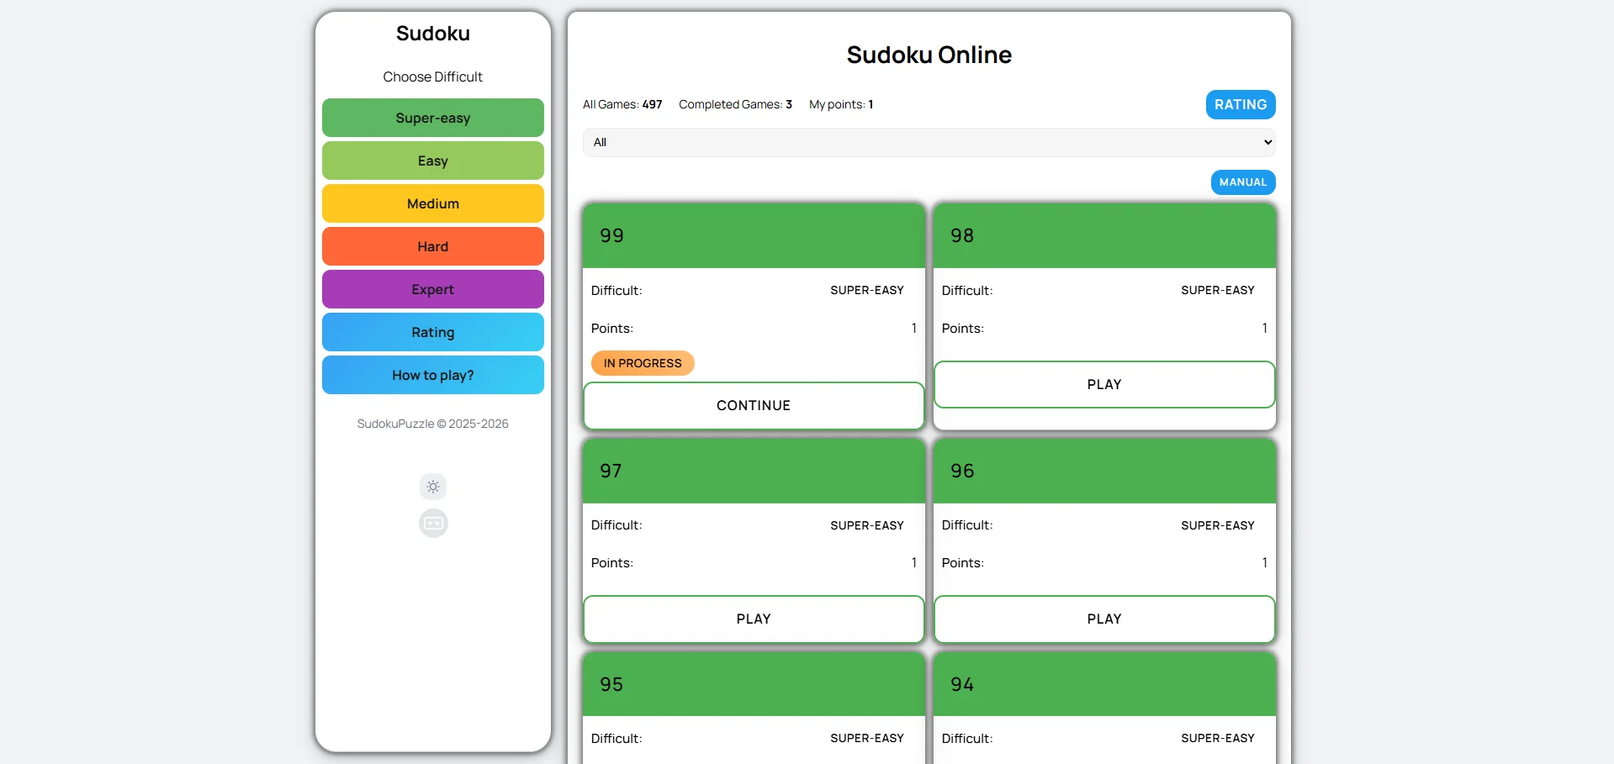The image size is (1614, 764).
Task: Pick Medium difficulty level
Action: pos(432,203)
